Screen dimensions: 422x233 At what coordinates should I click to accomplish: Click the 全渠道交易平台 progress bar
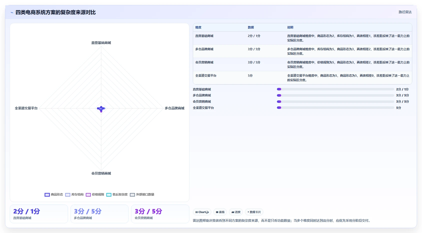[x=335, y=108]
